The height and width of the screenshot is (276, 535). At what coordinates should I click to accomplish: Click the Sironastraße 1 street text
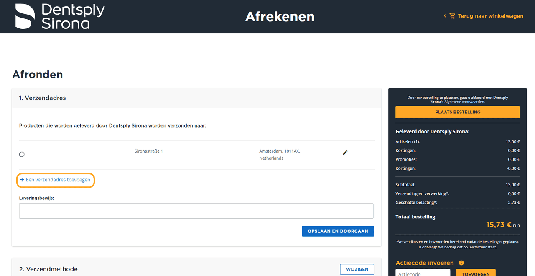pyautogui.click(x=149, y=151)
